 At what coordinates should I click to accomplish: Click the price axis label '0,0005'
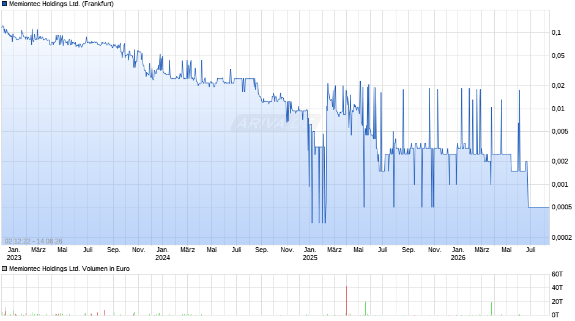tap(562, 207)
